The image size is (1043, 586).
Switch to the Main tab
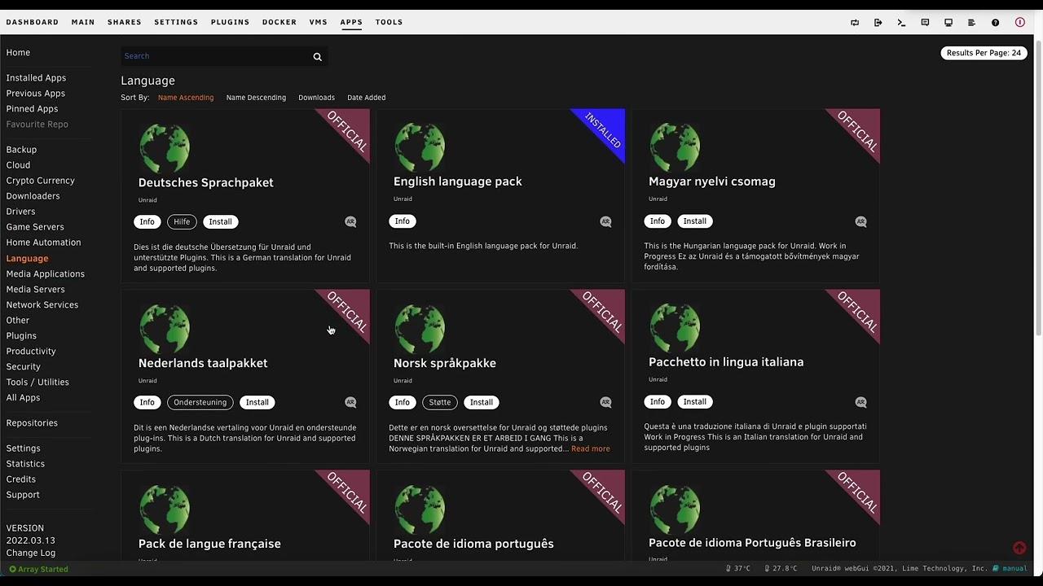(x=83, y=22)
